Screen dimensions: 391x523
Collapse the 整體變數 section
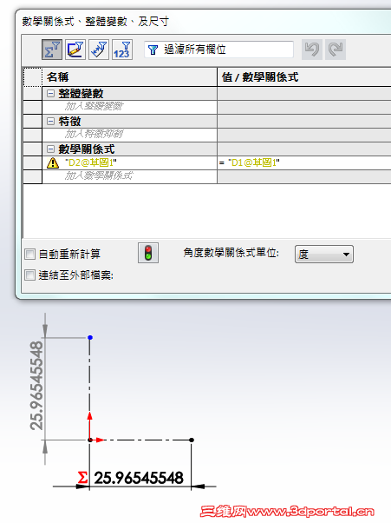coord(50,94)
